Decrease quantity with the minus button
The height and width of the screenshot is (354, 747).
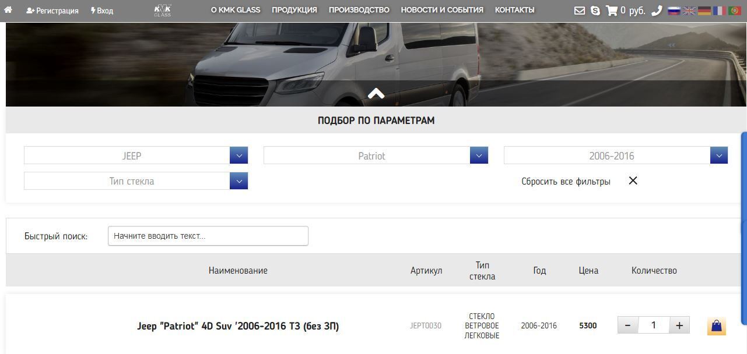(x=627, y=325)
